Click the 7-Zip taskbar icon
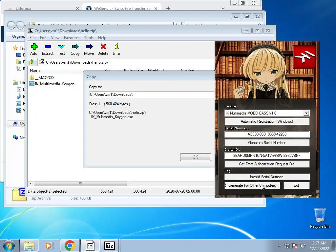 [x=110, y=245]
